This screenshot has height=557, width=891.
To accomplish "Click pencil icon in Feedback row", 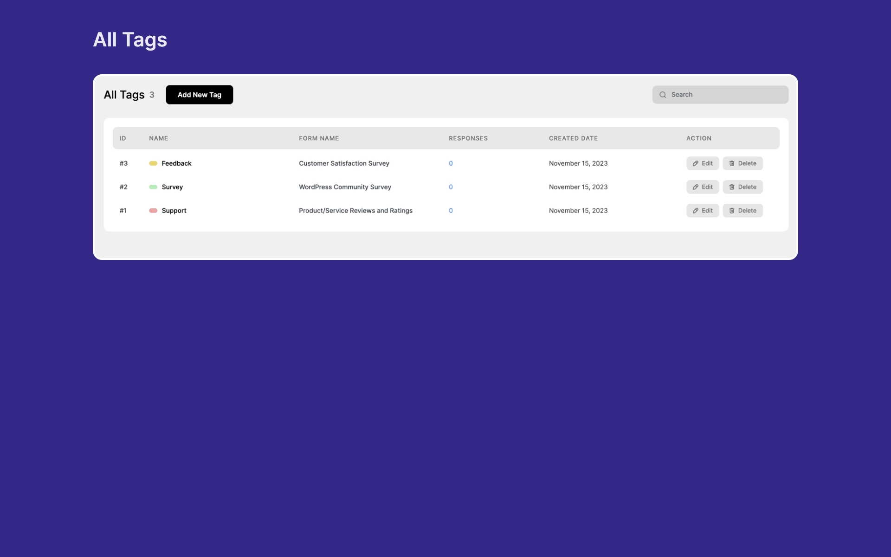I will (695, 163).
